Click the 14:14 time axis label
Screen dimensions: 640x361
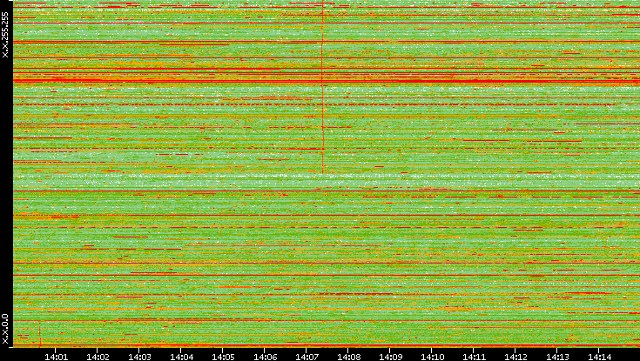coord(600,357)
